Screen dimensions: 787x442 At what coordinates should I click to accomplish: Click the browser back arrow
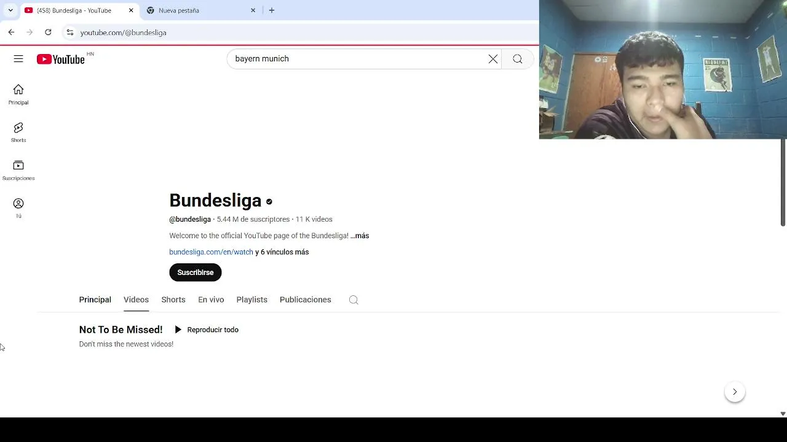pyautogui.click(x=11, y=32)
